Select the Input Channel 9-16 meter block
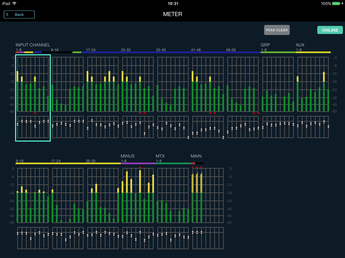Screen dimensions: 345x258 click(68, 84)
